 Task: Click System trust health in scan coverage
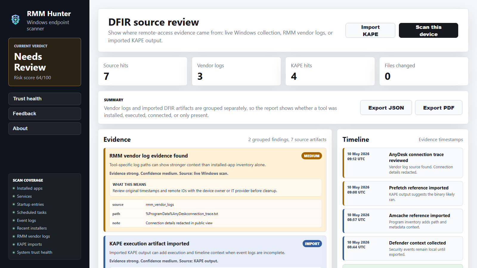[35, 252]
